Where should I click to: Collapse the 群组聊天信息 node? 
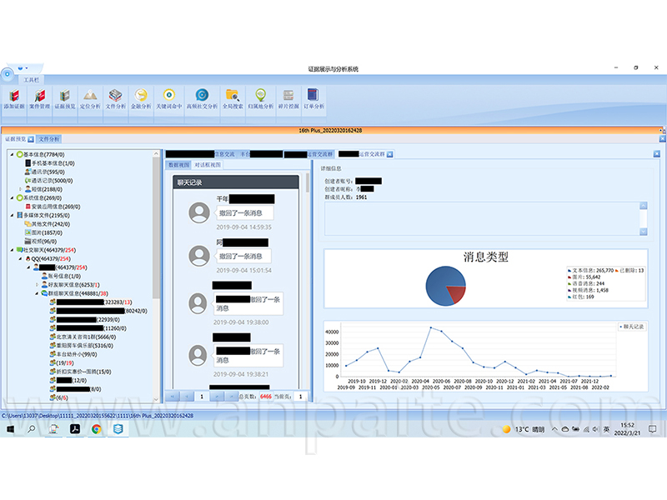[37, 293]
